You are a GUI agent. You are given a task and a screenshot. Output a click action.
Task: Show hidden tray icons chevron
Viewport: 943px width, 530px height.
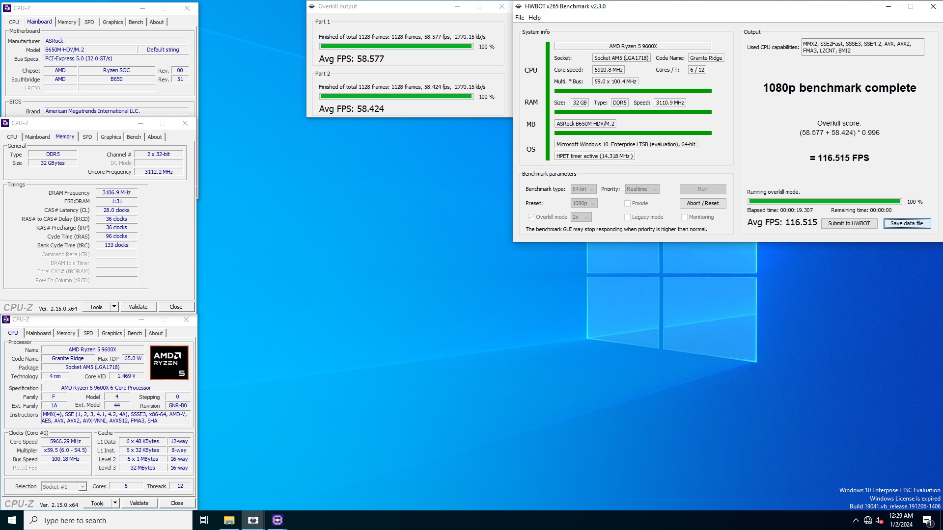856,520
